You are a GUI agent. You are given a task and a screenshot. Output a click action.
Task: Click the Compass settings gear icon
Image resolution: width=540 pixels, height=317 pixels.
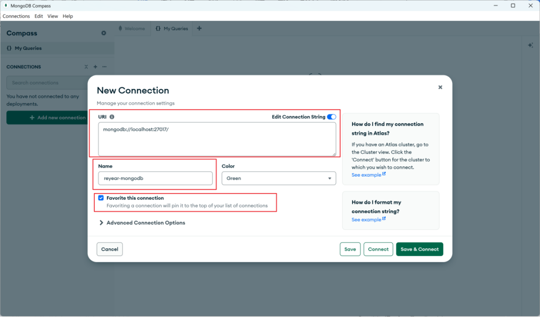tap(104, 33)
